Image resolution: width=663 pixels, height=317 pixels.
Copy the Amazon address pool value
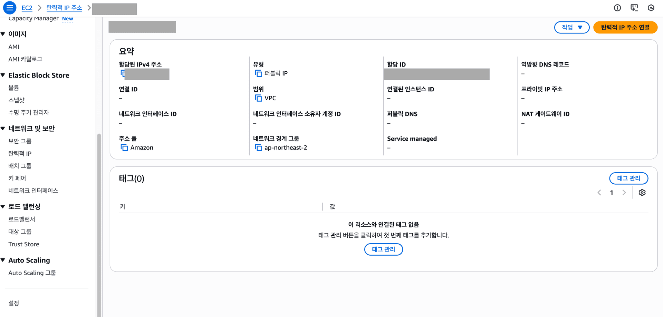[124, 147]
